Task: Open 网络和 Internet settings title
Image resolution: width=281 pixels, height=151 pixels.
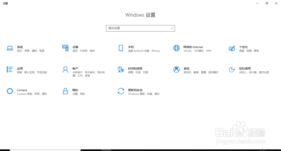Action: 193,47
